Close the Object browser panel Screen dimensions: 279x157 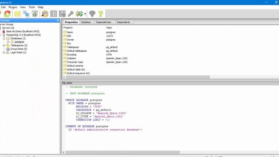point(58,20)
